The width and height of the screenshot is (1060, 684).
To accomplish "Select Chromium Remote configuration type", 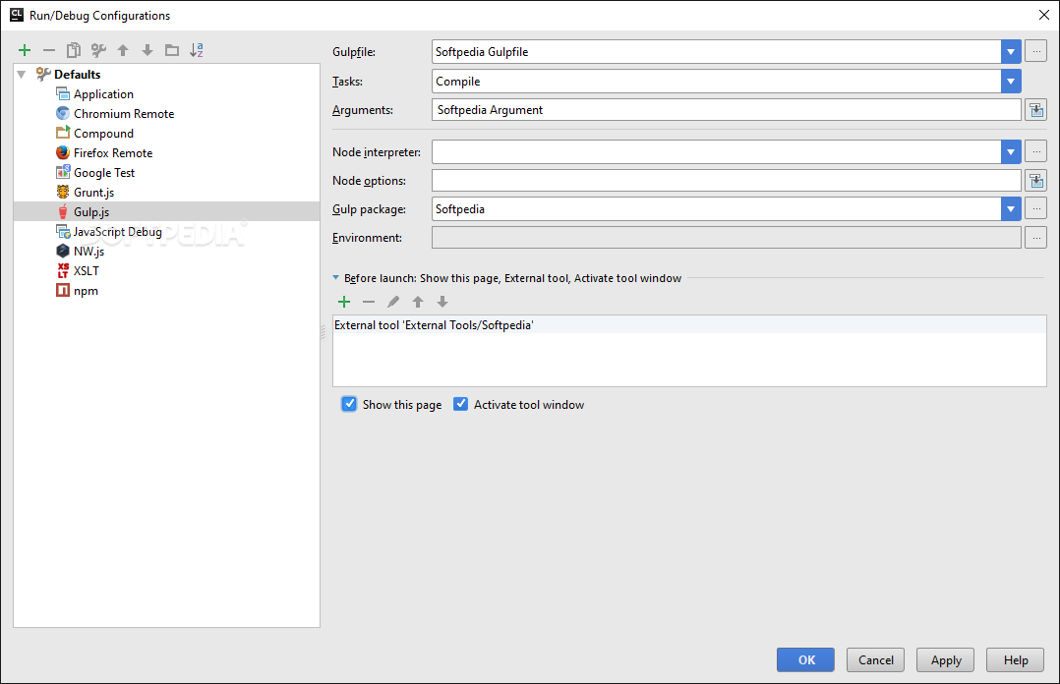I will pos(124,114).
